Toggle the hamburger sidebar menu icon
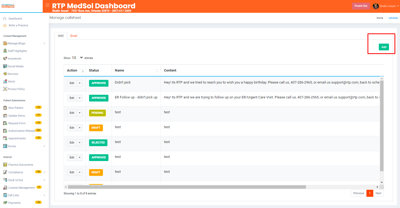Screen dimensions: 400x208 [x=47, y=5]
